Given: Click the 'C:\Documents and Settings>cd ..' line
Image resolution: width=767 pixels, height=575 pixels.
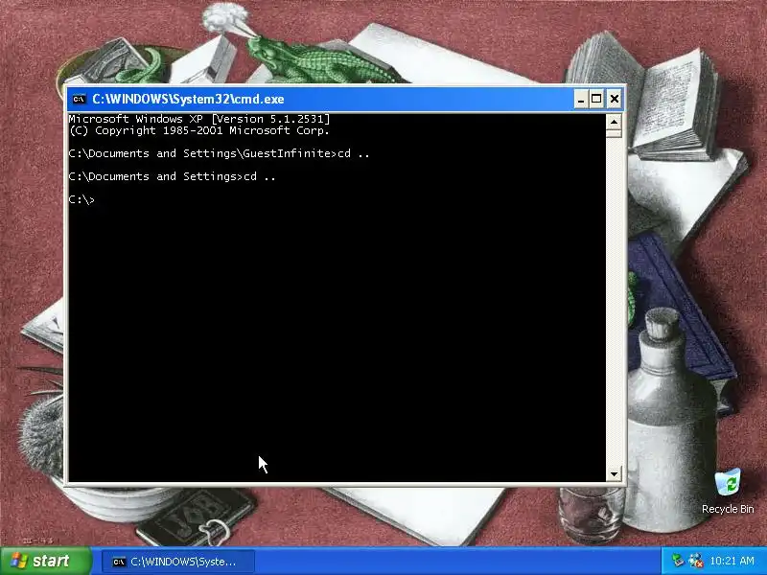Looking at the screenshot, I should 172,176.
